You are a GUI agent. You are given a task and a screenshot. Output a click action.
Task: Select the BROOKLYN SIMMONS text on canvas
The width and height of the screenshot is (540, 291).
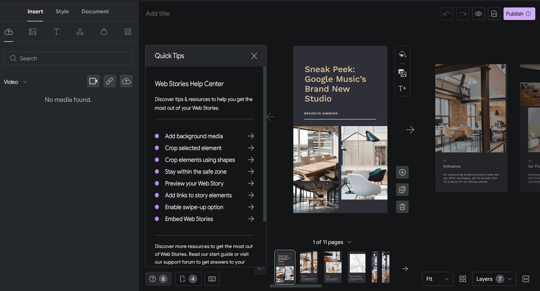(x=321, y=114)
